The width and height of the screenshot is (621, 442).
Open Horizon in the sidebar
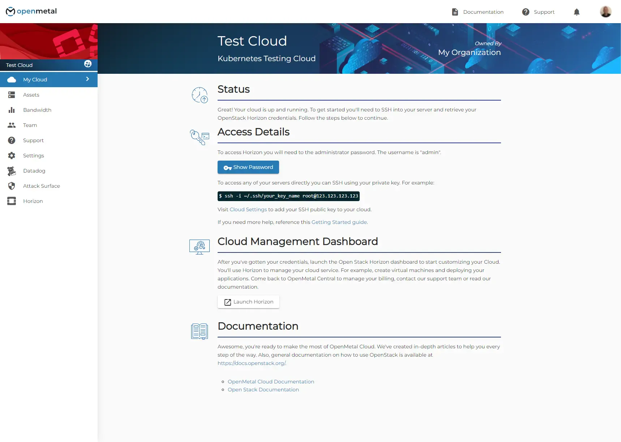[49, 201]
